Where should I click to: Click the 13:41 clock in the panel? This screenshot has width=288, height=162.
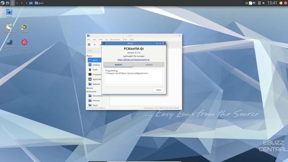click(x=272, y=3)
